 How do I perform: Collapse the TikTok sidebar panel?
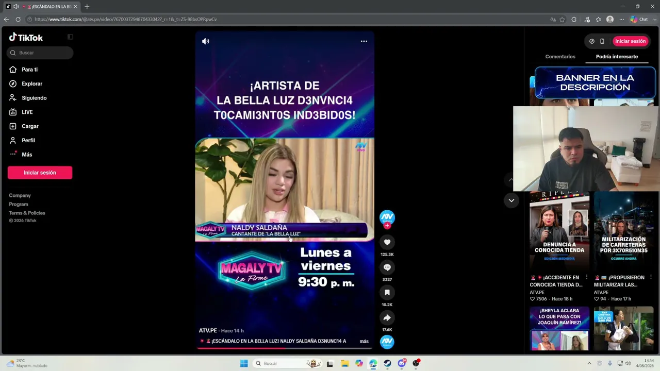click(x=70, y=37)
